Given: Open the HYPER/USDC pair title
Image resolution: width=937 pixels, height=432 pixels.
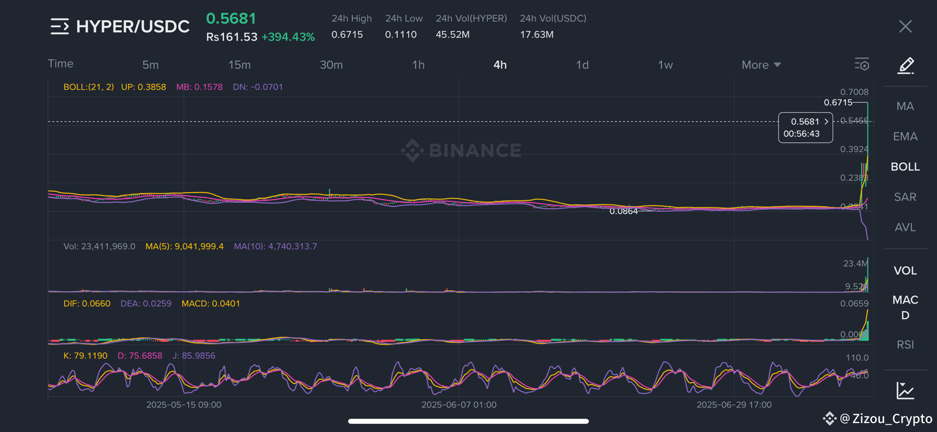Looking at the screenshot, I should pos(133,27).
